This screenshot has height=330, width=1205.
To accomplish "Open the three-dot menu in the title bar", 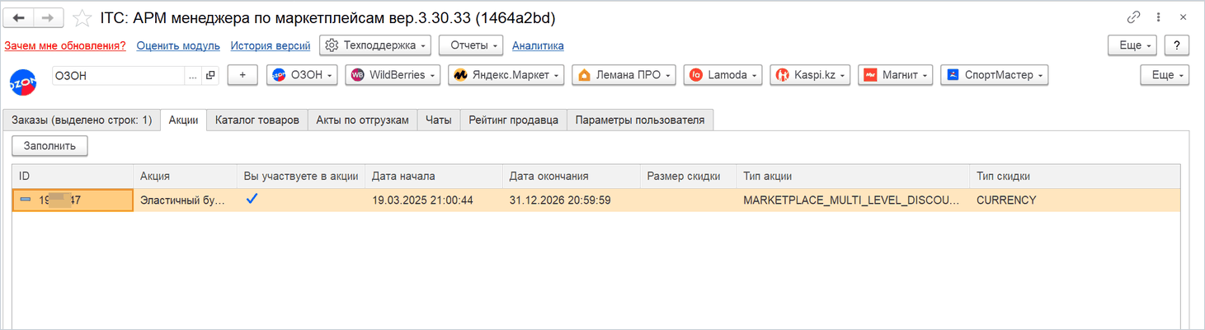I will [1159, 17].
